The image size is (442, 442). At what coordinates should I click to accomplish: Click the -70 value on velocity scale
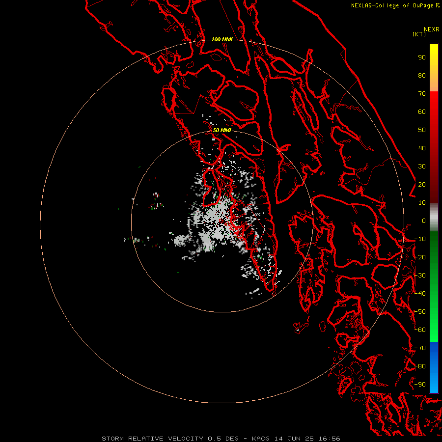click(x=420, y=348)
